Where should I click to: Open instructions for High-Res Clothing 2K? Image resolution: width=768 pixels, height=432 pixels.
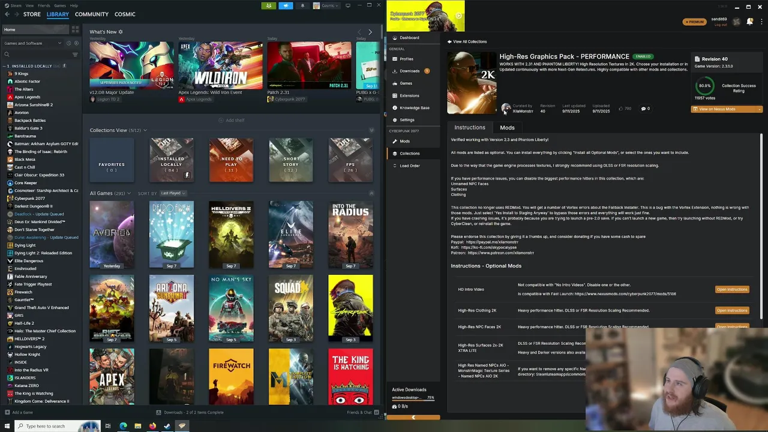[x=732, y=310]
